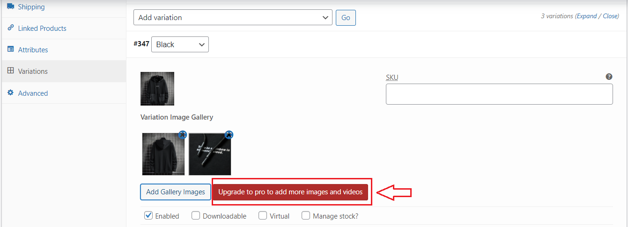Click the Variation Image Gallery heading
Viewport: 628px width, 227px height.
(177, 117)
